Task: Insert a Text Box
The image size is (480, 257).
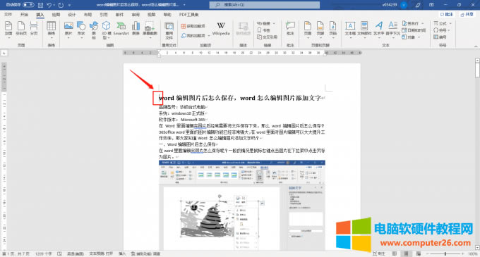Action: tap(350, 29)
